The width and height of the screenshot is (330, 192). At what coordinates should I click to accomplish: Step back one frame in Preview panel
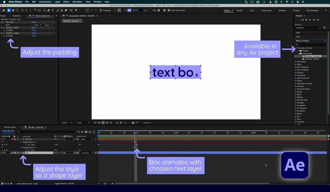pos(306,20)
